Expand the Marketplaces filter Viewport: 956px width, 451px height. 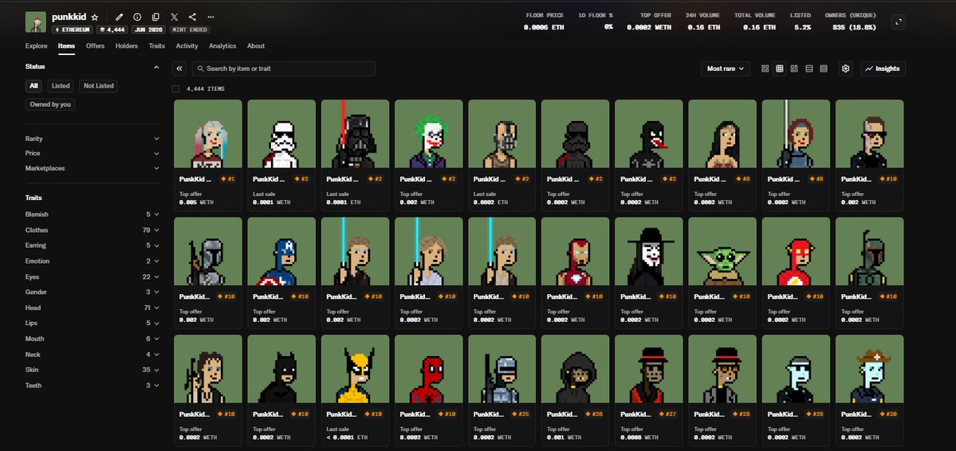coord(92,168)
